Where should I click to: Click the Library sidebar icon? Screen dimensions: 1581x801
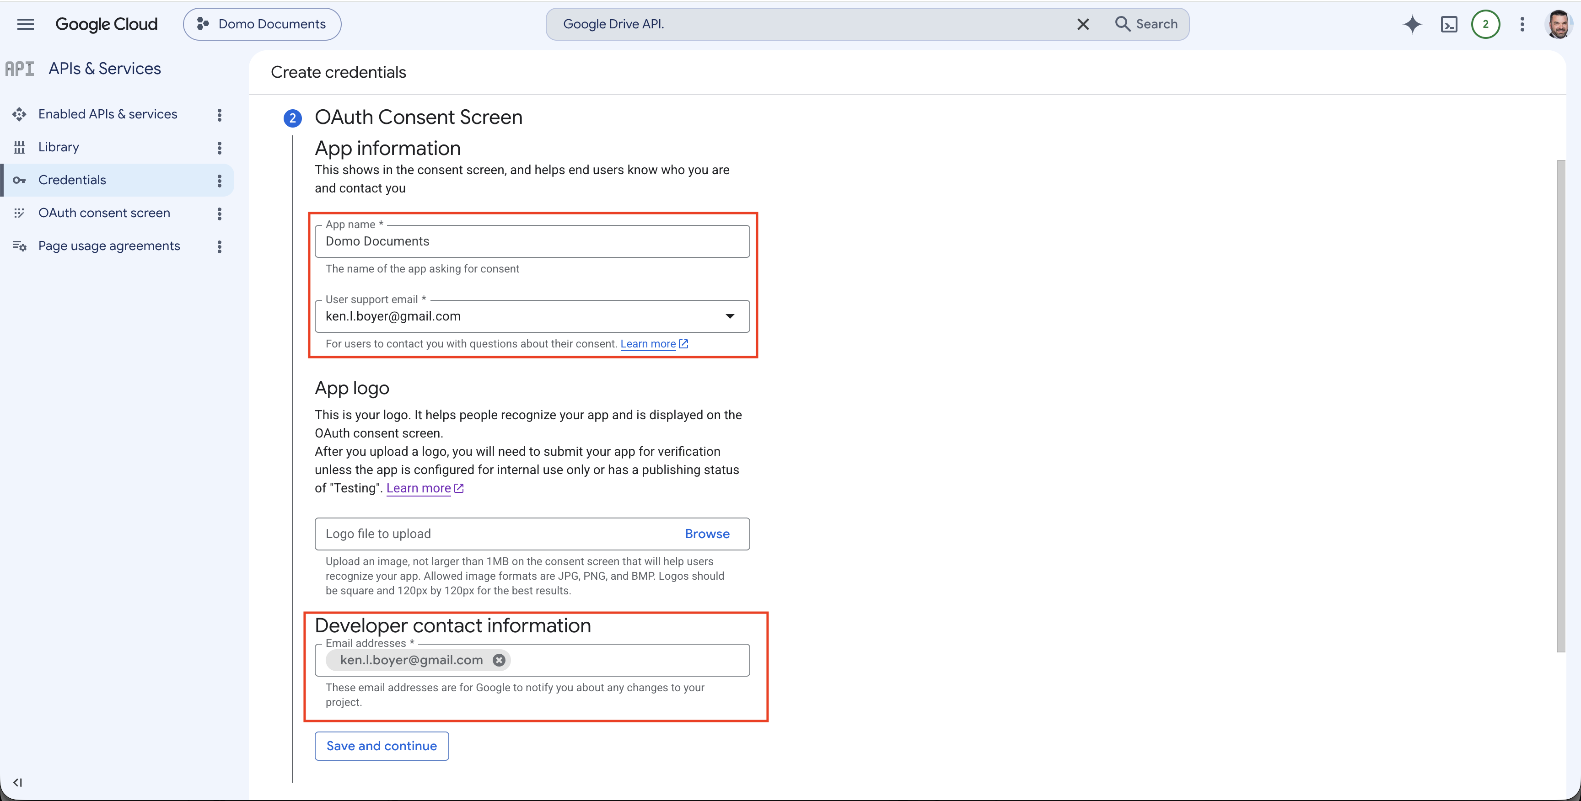click(x=19, y=147)
